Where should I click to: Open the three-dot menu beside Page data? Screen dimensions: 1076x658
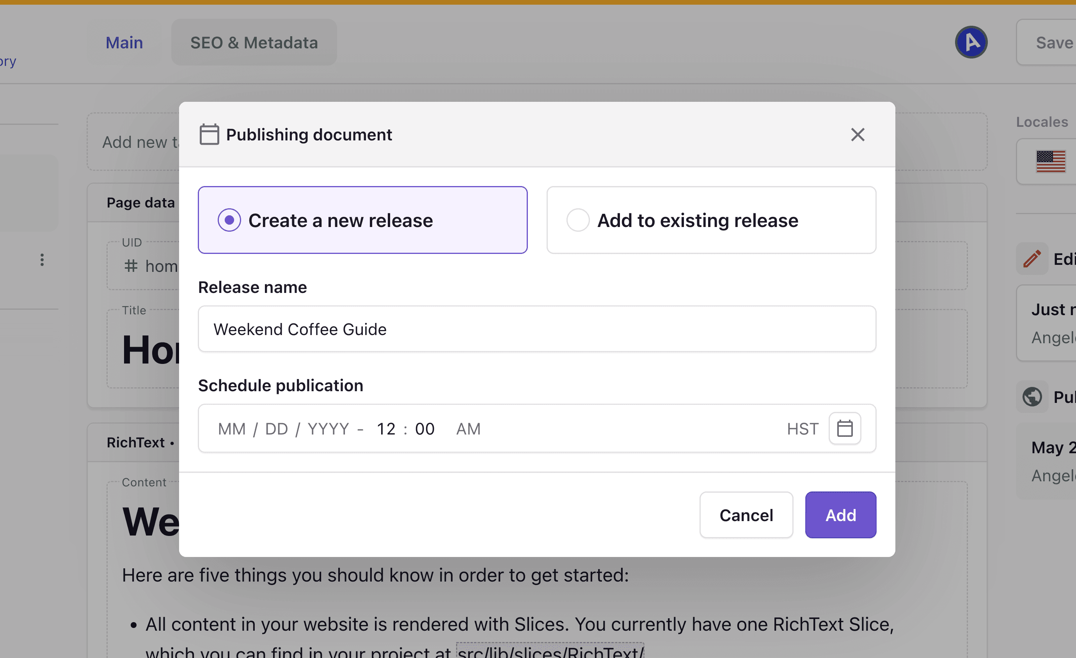[42, 260]
